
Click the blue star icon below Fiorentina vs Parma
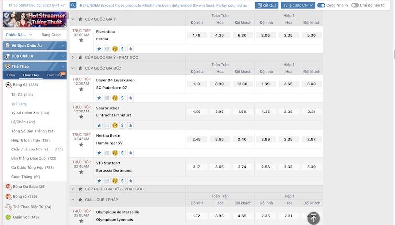(99, 49)
